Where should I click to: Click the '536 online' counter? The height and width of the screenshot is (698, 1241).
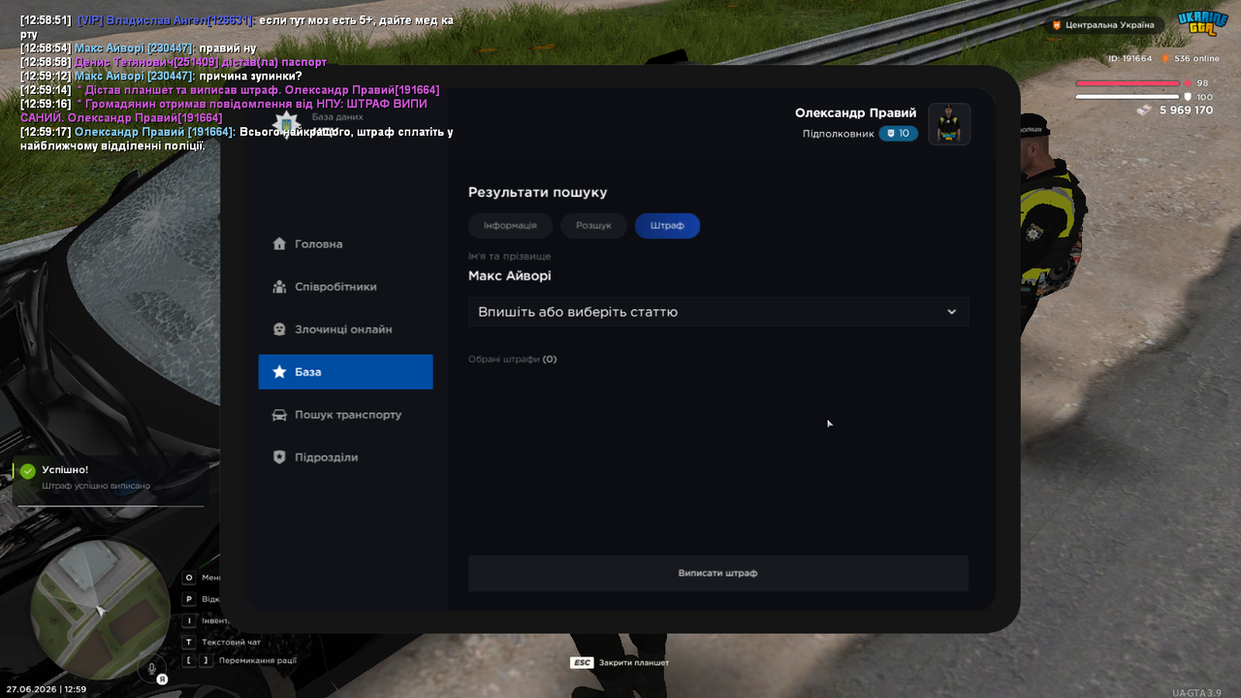tap(1197, 59)
